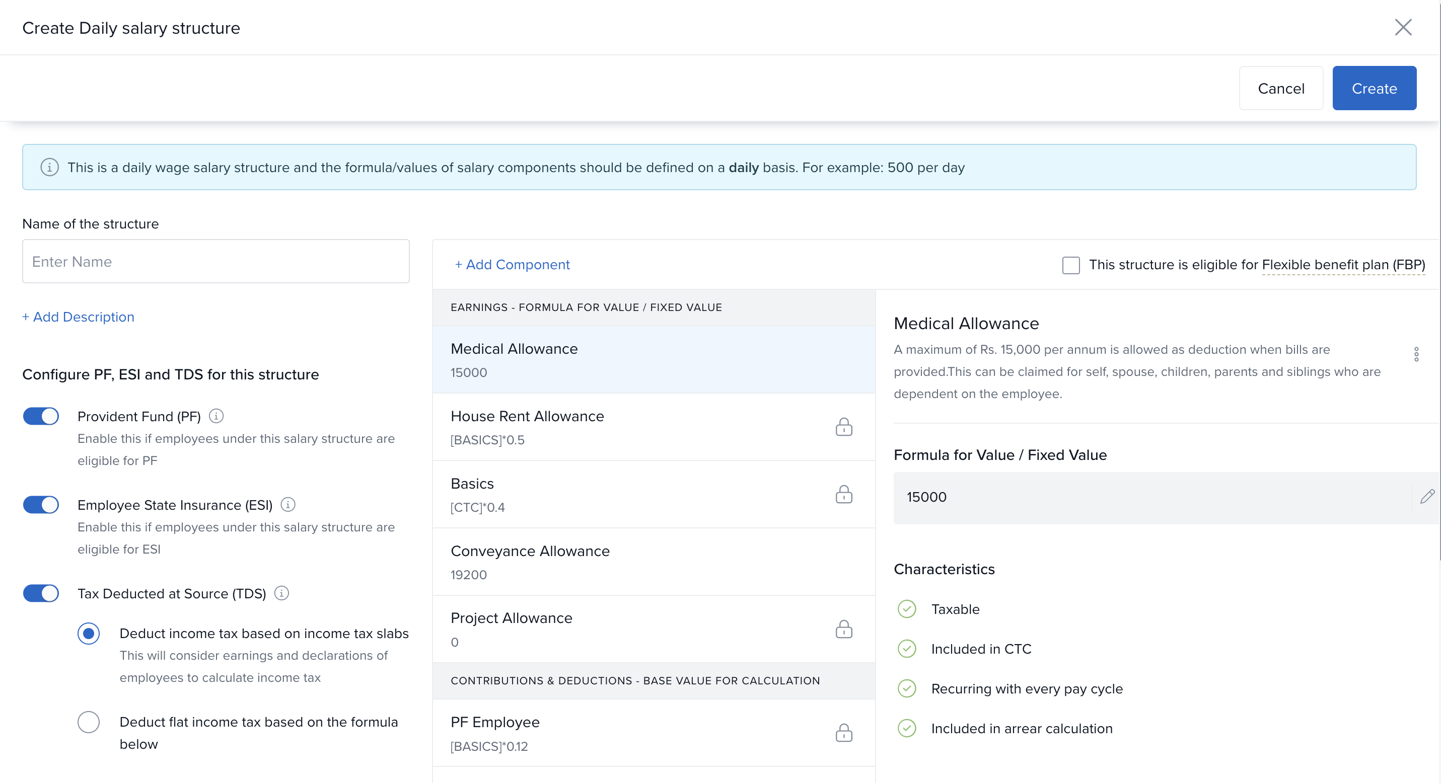Open the Employee State Insurance info icon

pos(288,505)
